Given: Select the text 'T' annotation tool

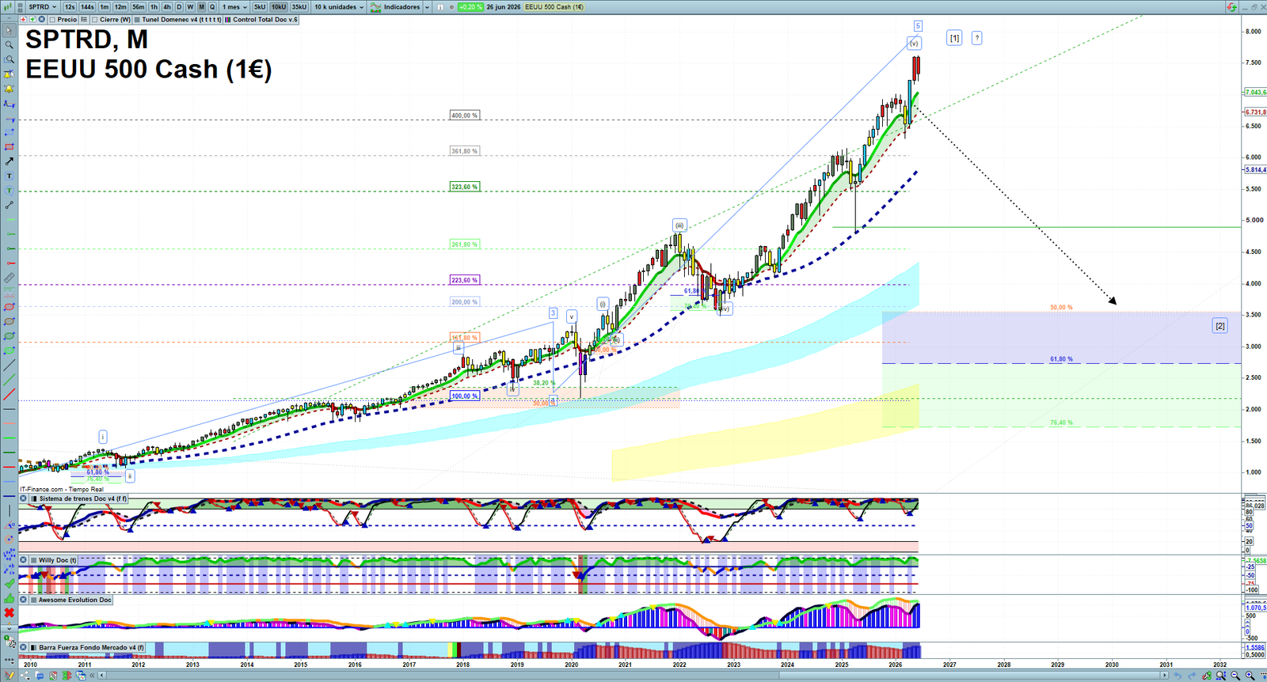Looking at the screenshot, I should pyautogui.click(x=10, y=176).
